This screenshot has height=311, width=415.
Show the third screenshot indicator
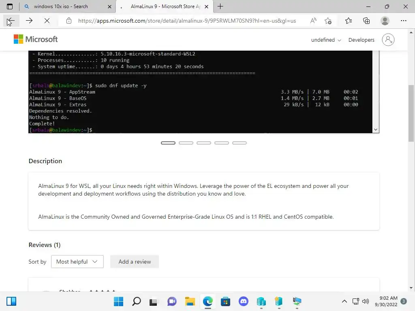tap(204, 143)
